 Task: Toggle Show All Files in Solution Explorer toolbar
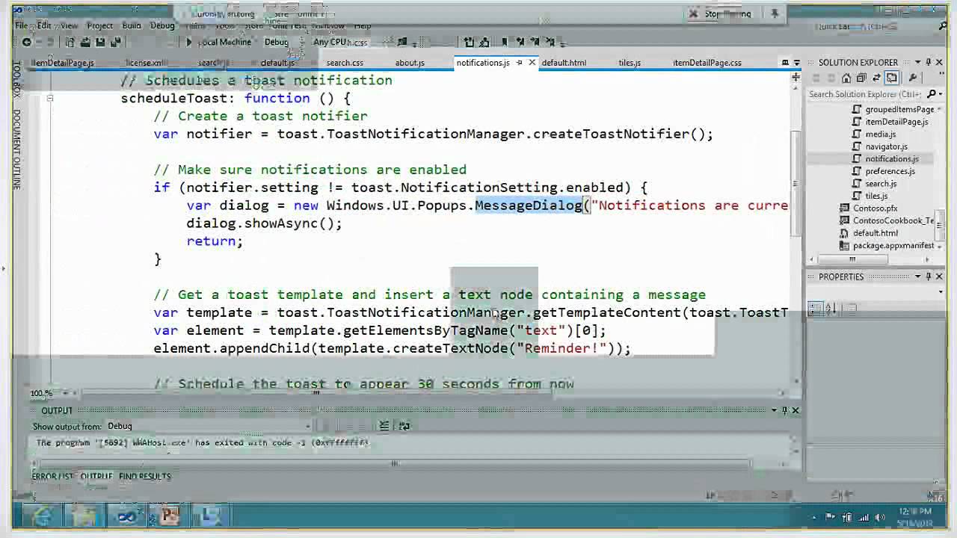(x=891, y=78)
